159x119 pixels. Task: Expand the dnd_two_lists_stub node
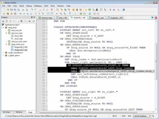point(6,41)
